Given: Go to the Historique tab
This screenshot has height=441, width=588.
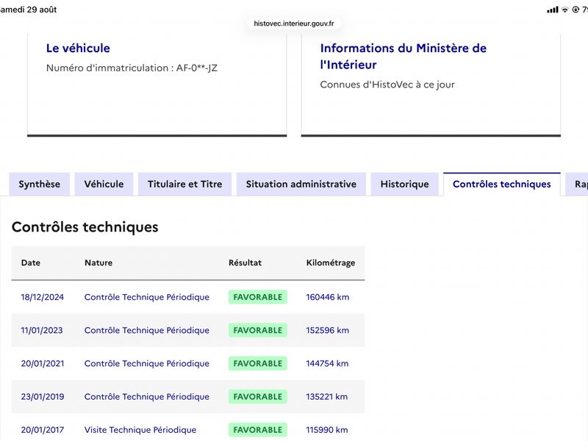Looking at the screenshot, I should pyautogui.click(x=405, y=184).
